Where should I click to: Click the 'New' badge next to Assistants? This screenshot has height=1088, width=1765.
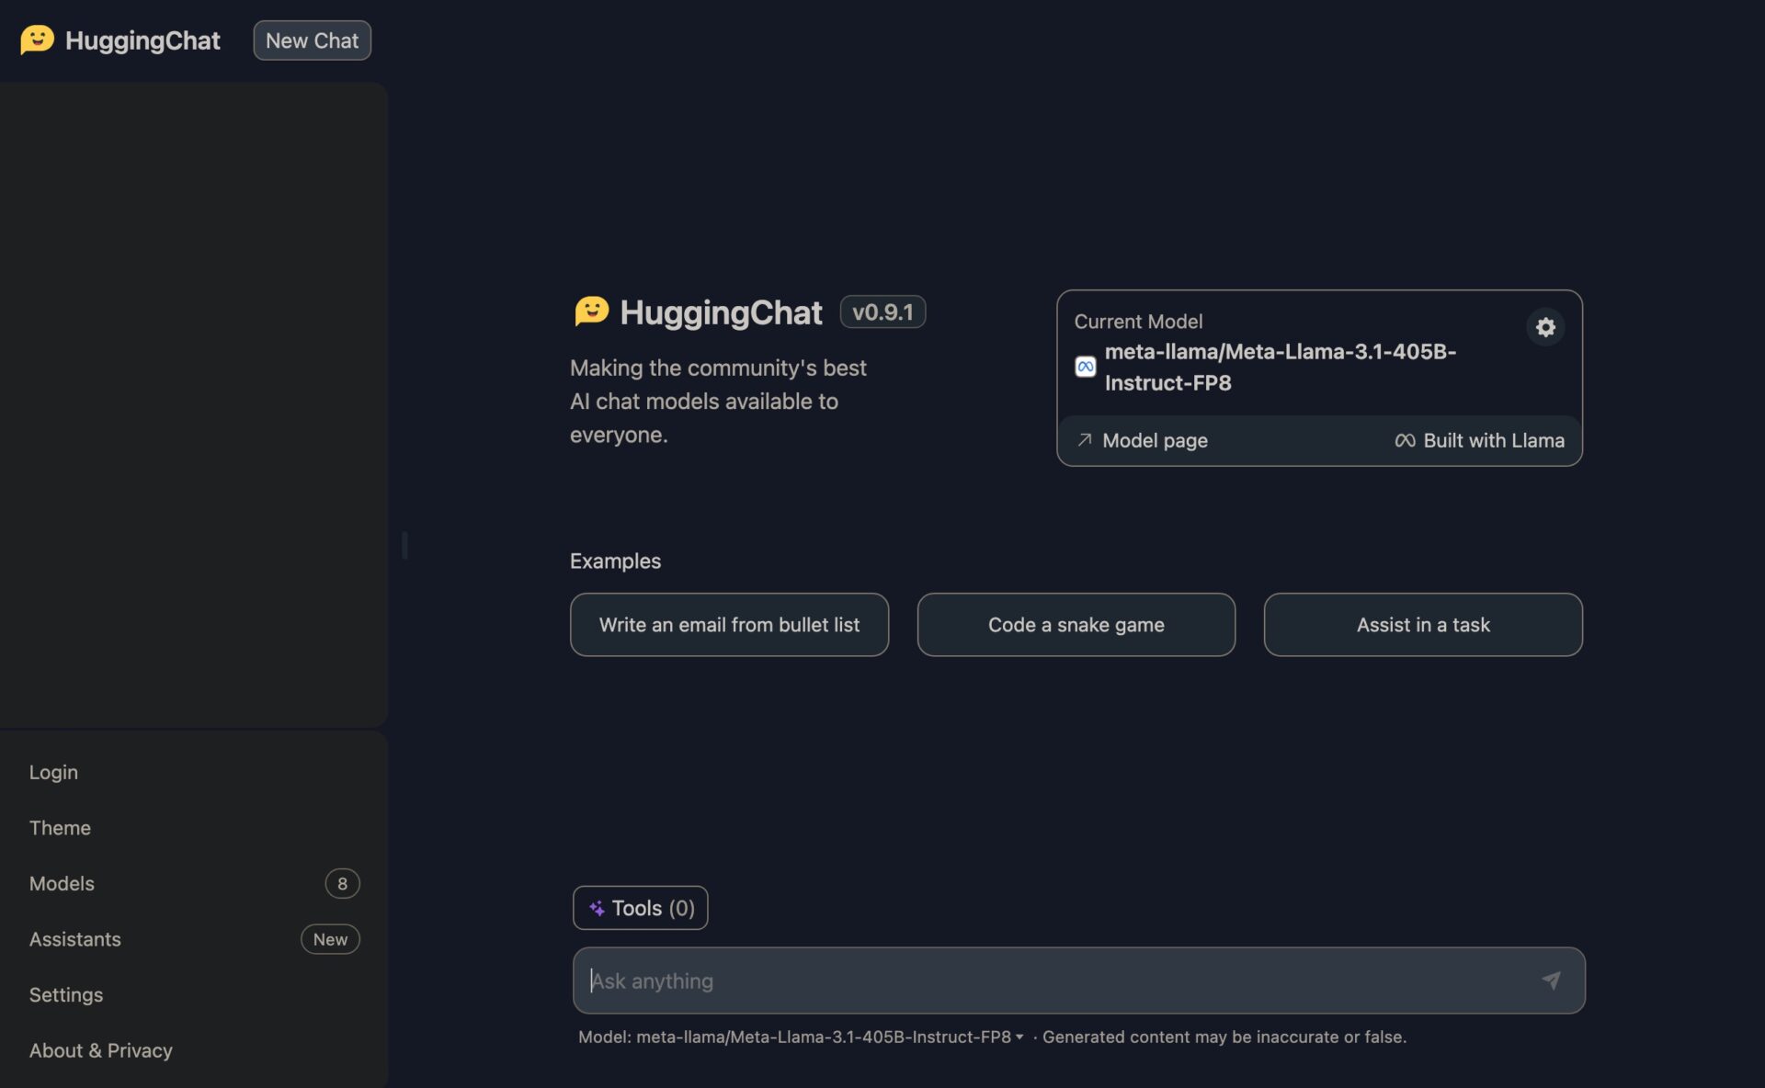(x=330, y=939)
